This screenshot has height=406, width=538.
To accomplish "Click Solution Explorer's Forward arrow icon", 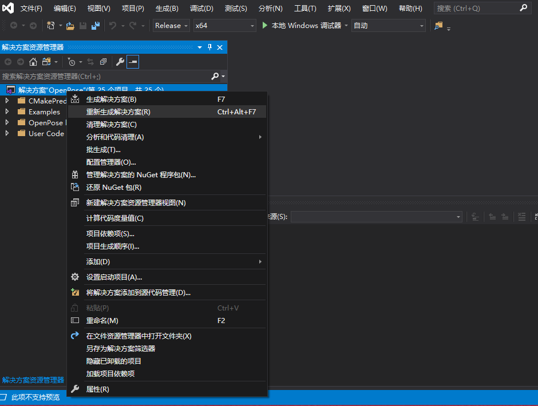I will [x=21, y=62].
